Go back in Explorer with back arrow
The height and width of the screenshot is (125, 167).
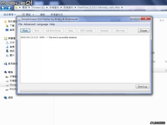(x=3, y=8)
